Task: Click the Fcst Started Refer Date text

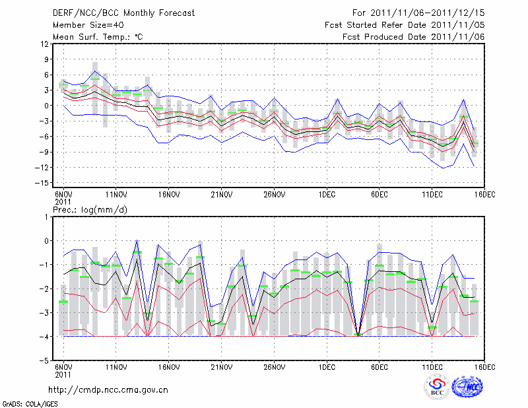Action: (405, 24)
